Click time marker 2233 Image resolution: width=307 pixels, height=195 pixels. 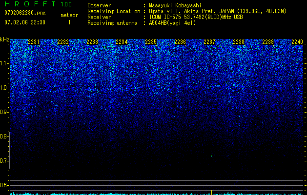(x=92, y=42)
